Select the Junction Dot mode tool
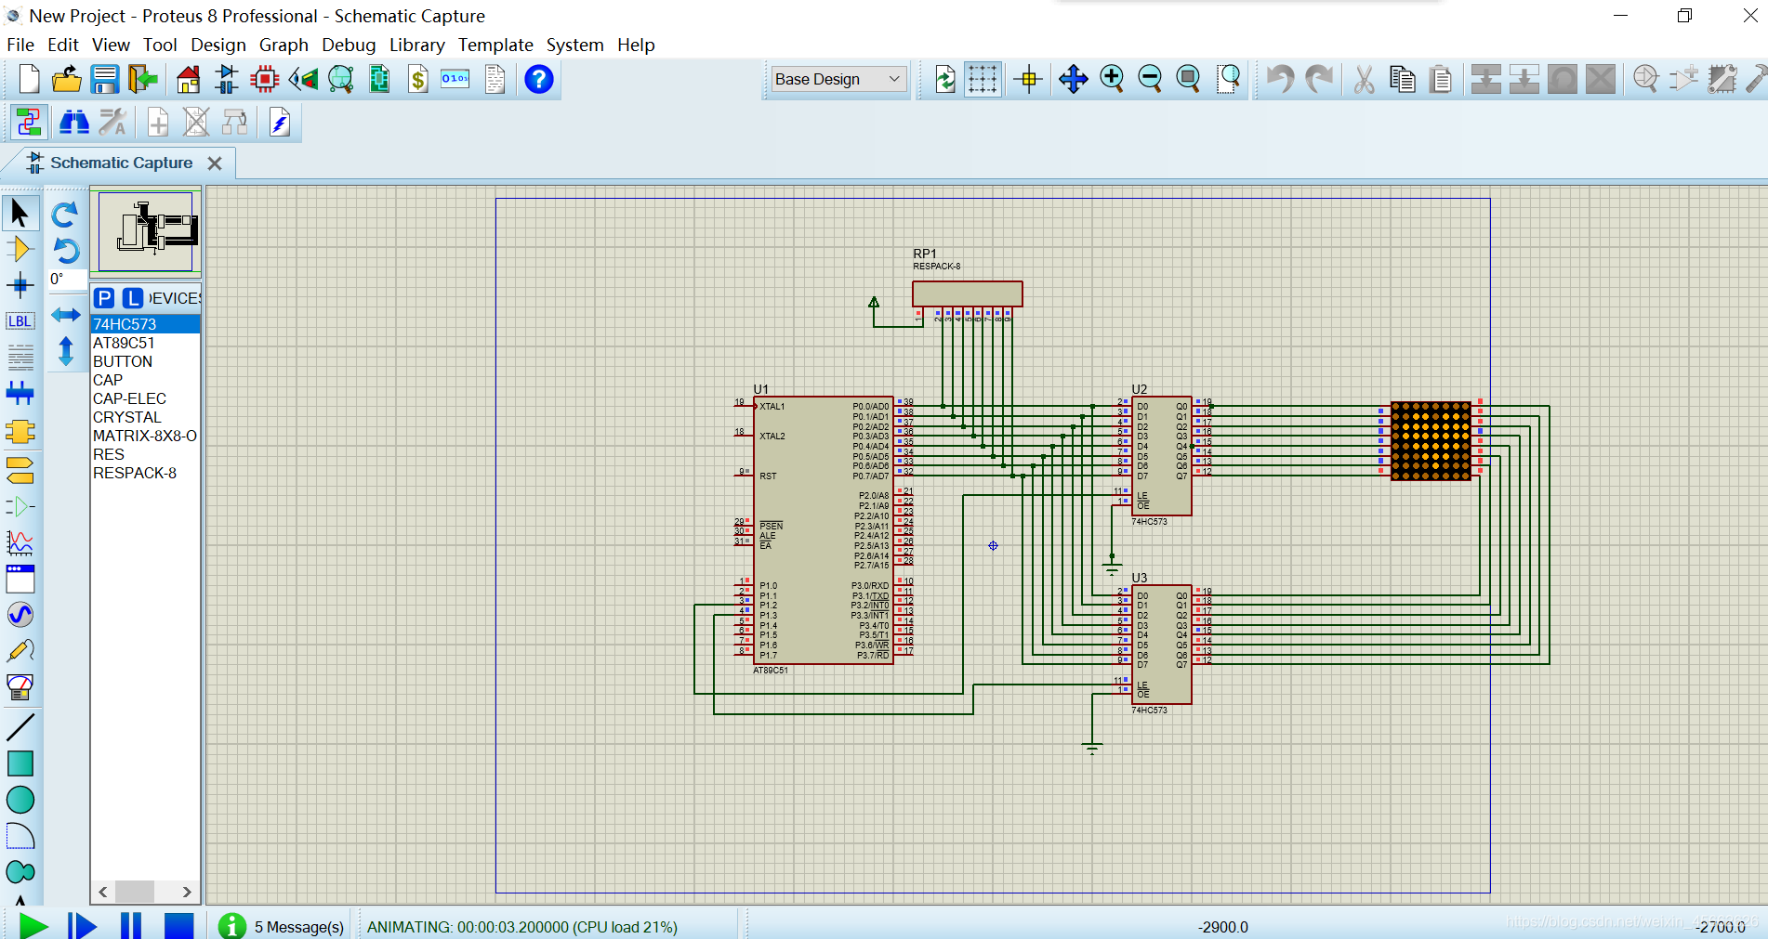The height and width of the screenshot is (939, 1768). coord(20,285)
